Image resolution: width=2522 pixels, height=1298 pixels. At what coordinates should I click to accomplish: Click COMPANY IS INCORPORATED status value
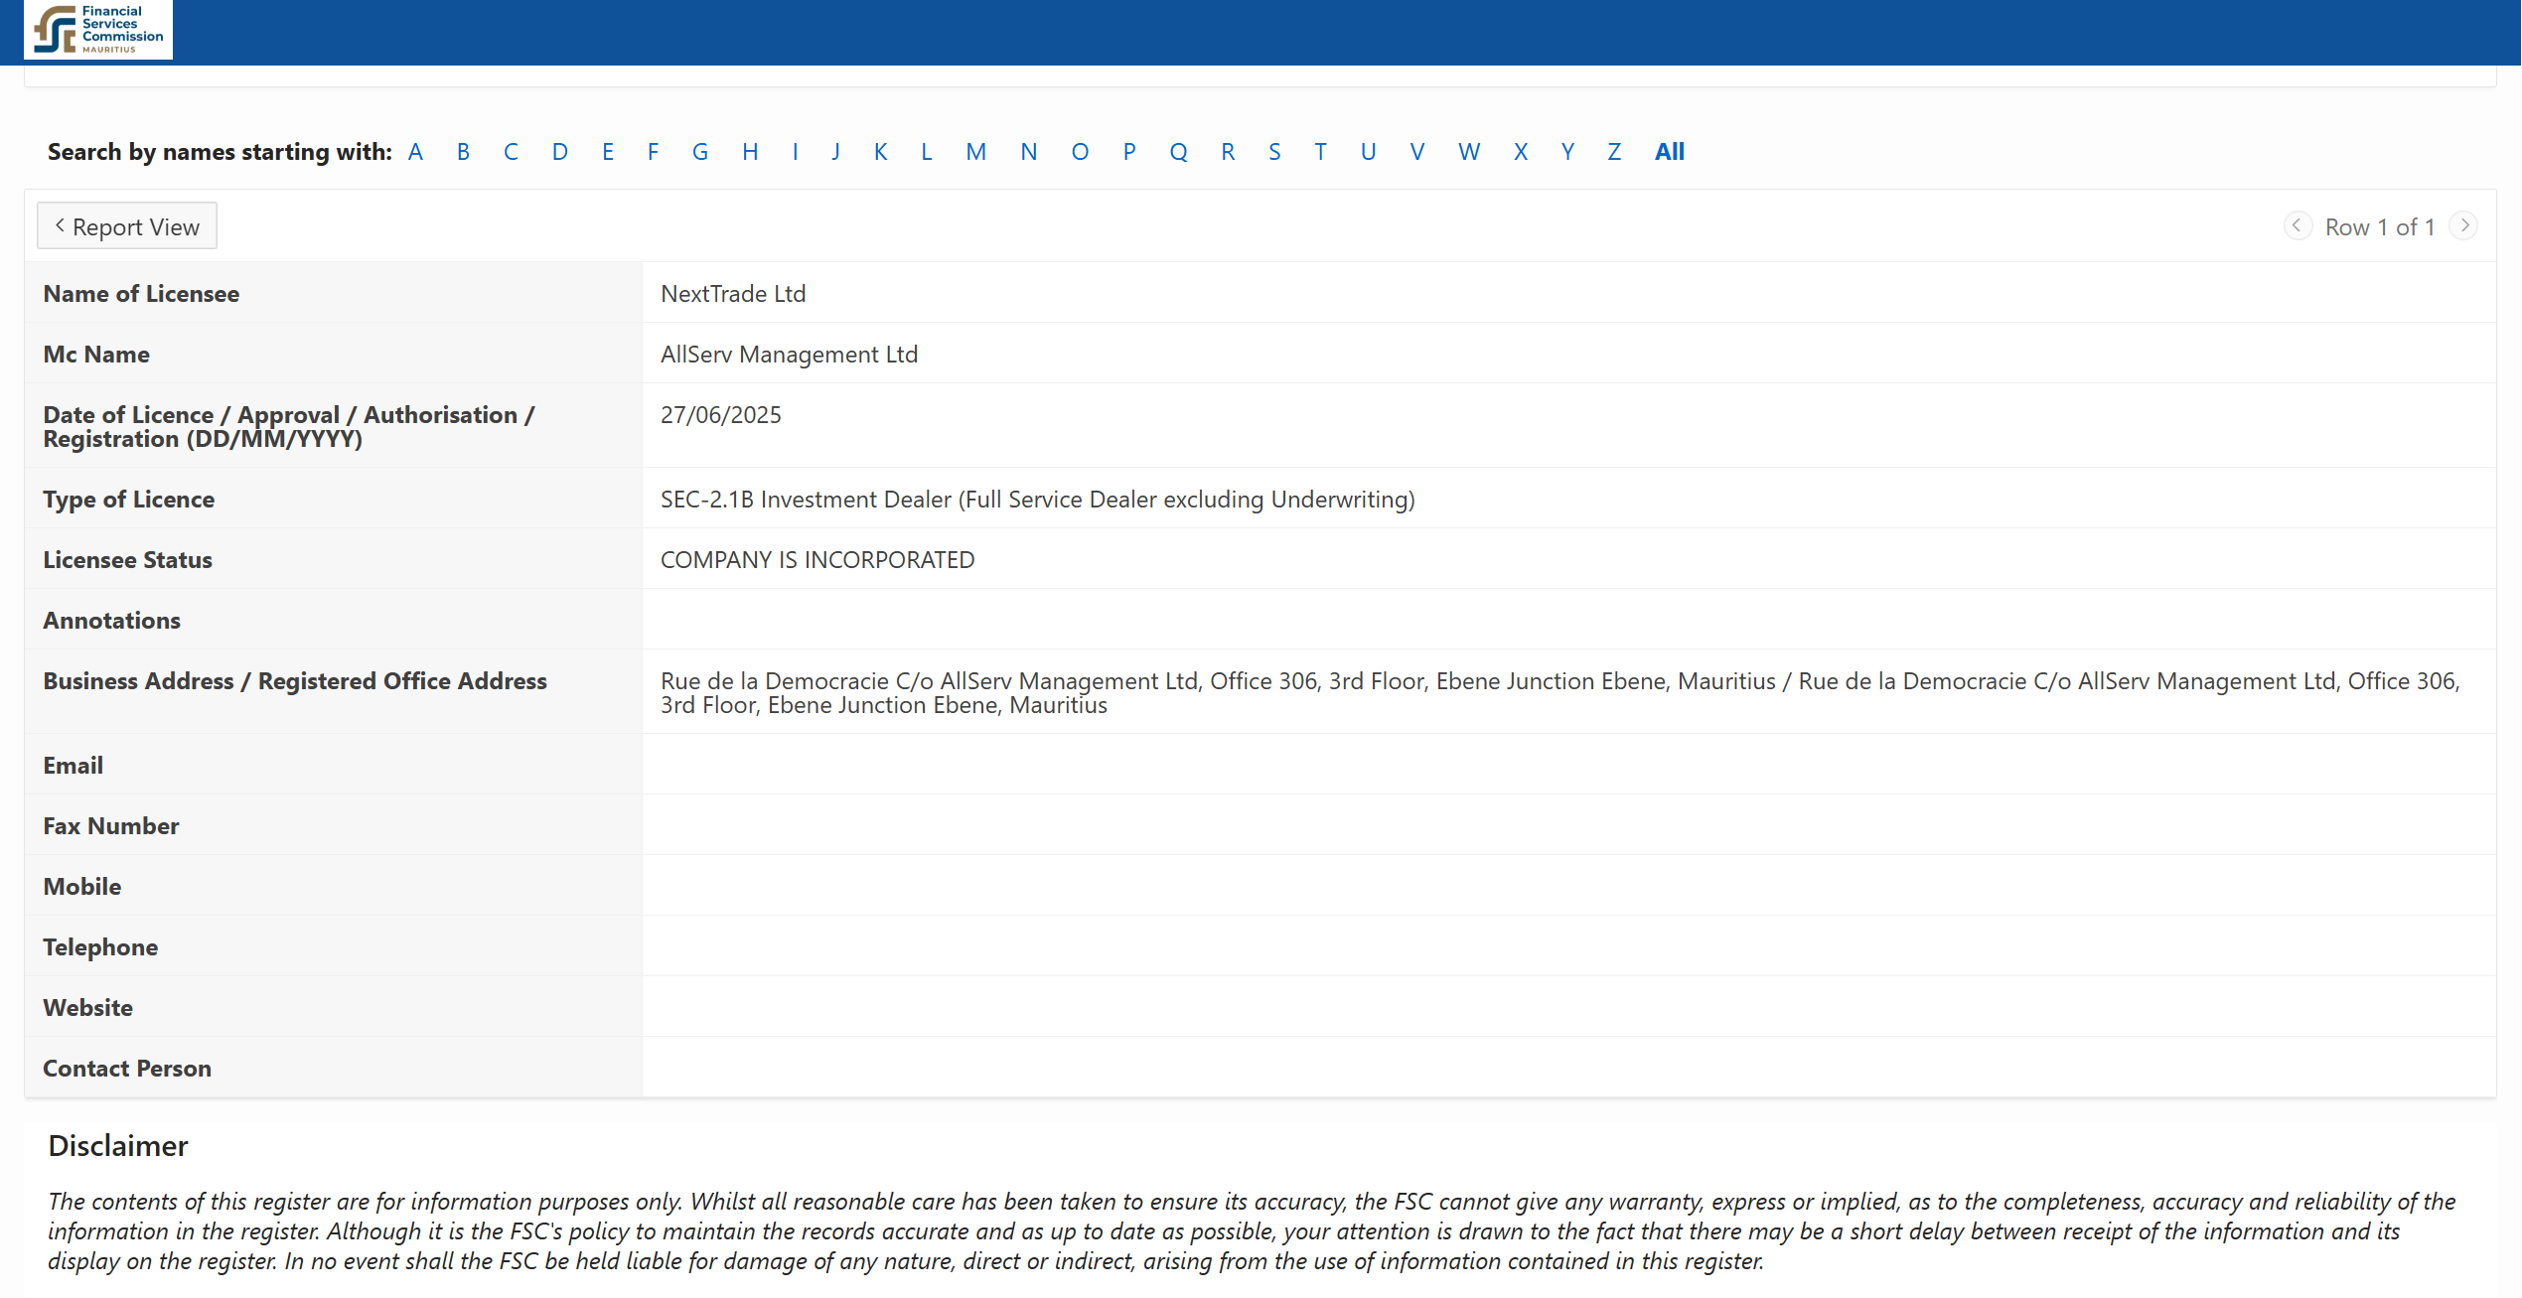tap(817, 560)
